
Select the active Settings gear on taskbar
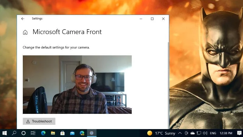point(92,133)
